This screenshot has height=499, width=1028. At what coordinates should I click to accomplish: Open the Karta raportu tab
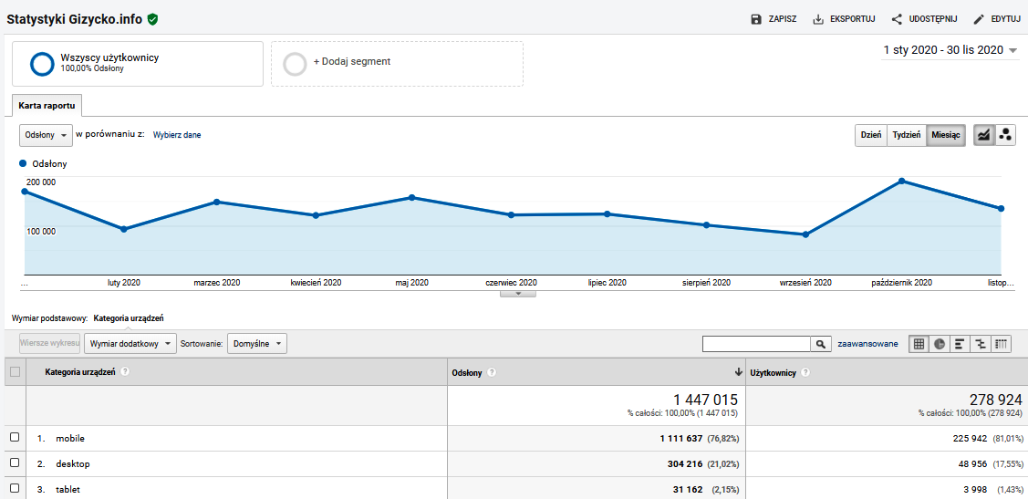pos(47,106)
